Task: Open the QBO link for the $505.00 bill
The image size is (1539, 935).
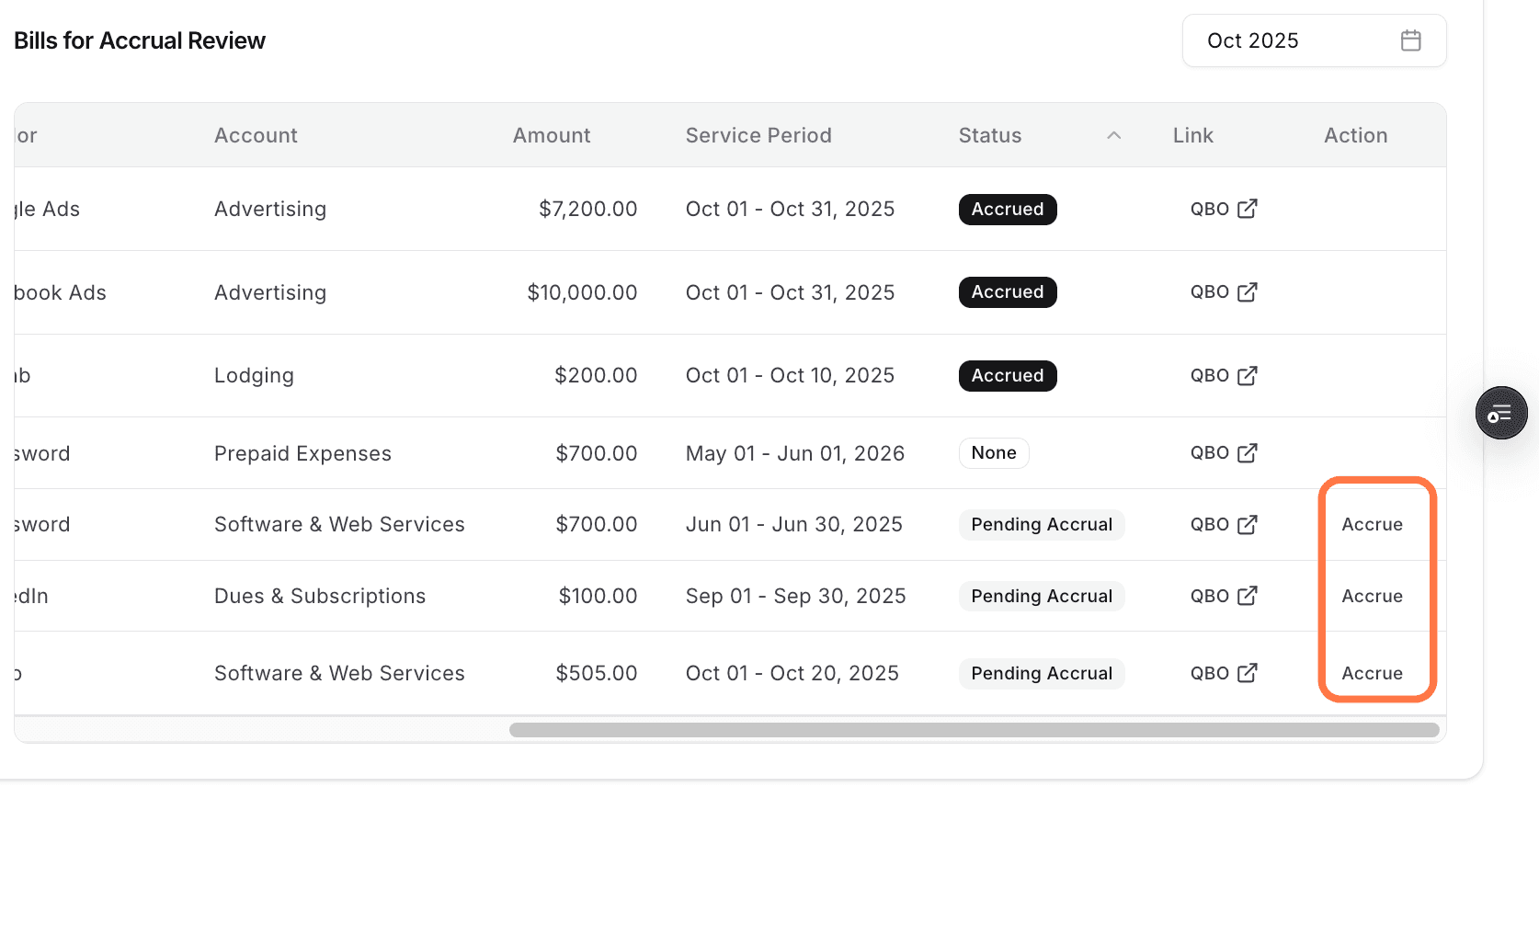Action: (x=1224, y=673)
